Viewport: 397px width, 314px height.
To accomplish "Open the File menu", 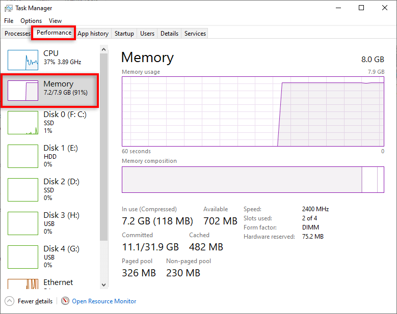I will [x=9, y=21].
